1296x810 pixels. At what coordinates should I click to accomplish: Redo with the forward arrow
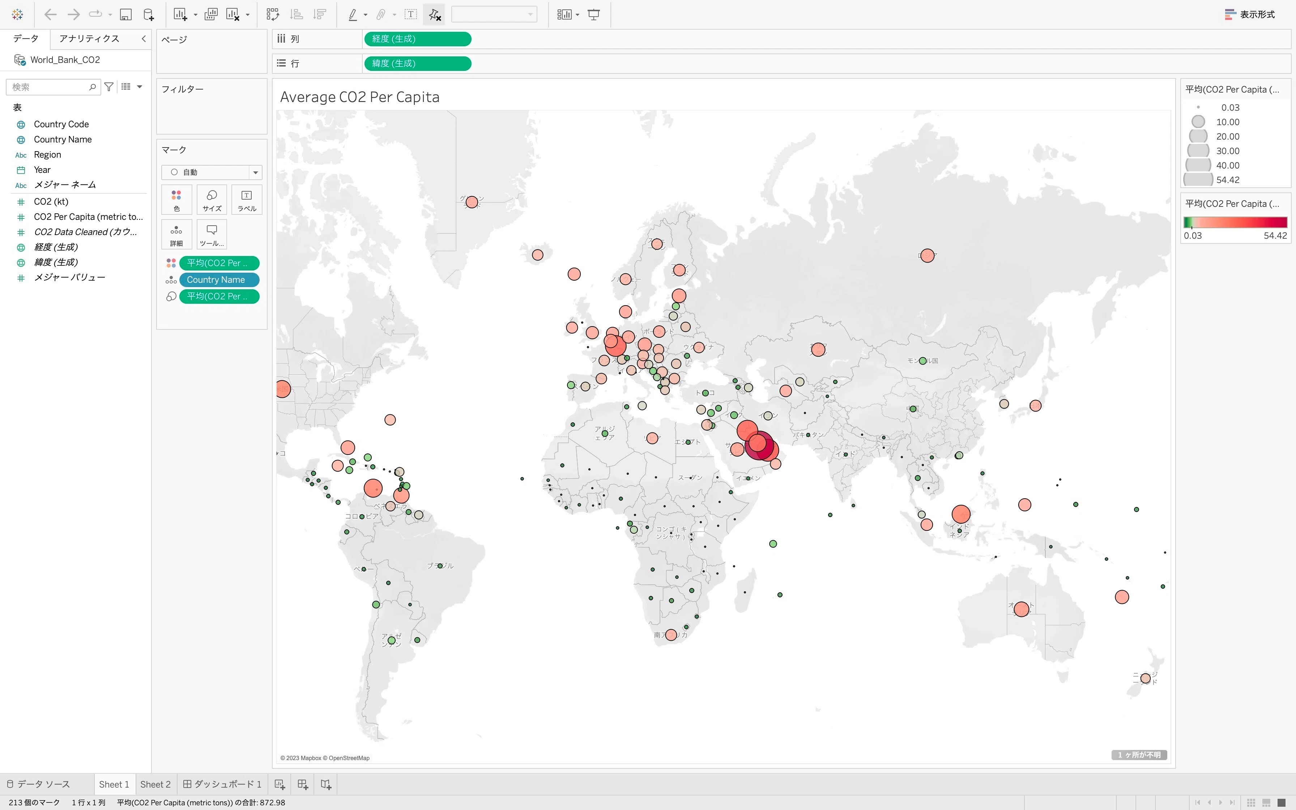(x=73, y=14)
